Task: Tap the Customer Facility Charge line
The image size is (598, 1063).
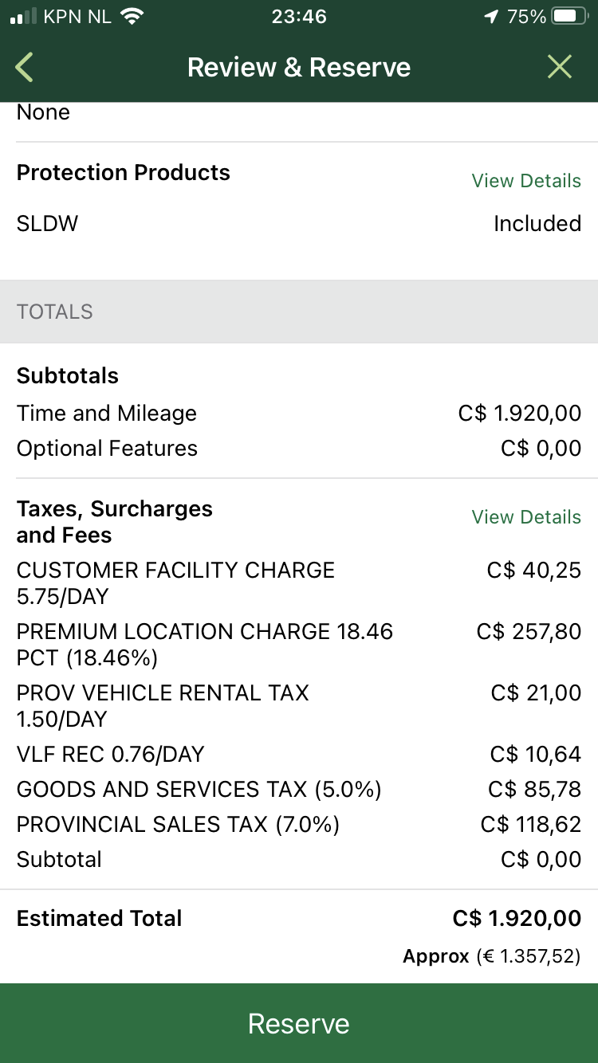Action: 299,583
